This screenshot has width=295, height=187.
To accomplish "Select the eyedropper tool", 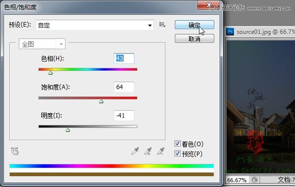I will point(135,151).
